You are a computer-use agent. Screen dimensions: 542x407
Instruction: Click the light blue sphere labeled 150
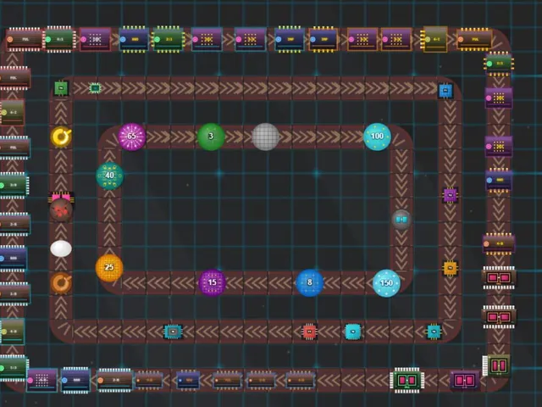coord(386,283)
